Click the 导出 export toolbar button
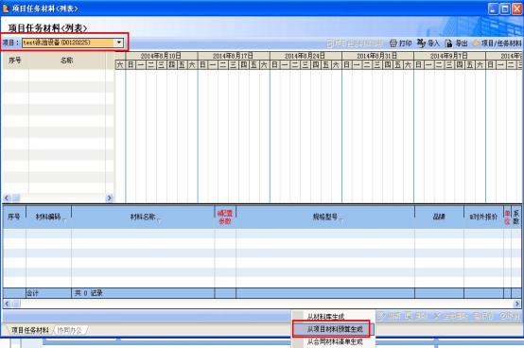The image size is (524, 348). pos(457,43)
